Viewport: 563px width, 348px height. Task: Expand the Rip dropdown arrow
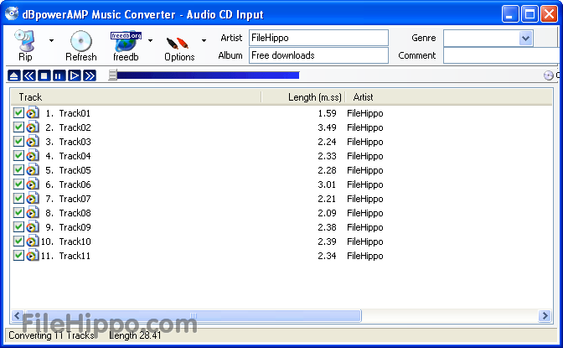click(51, 40)
